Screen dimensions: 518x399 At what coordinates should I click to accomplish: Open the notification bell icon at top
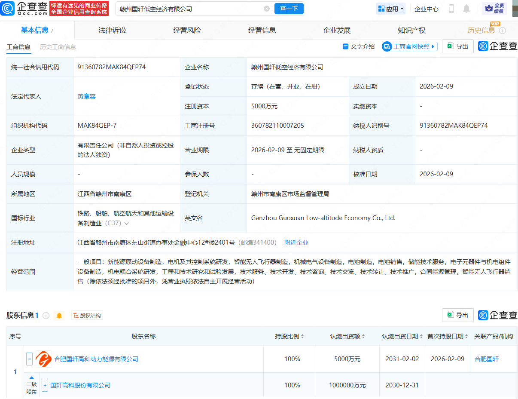pos(466,9)
